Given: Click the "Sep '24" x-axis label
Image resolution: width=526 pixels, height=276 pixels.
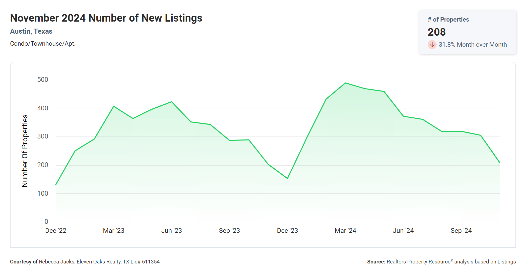Looking at the screenshot, I should [461, 231].
